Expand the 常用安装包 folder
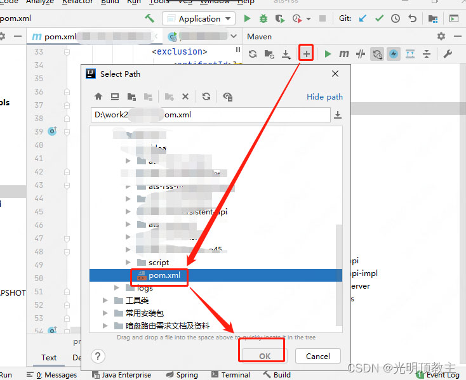 [x=105, y=313]
